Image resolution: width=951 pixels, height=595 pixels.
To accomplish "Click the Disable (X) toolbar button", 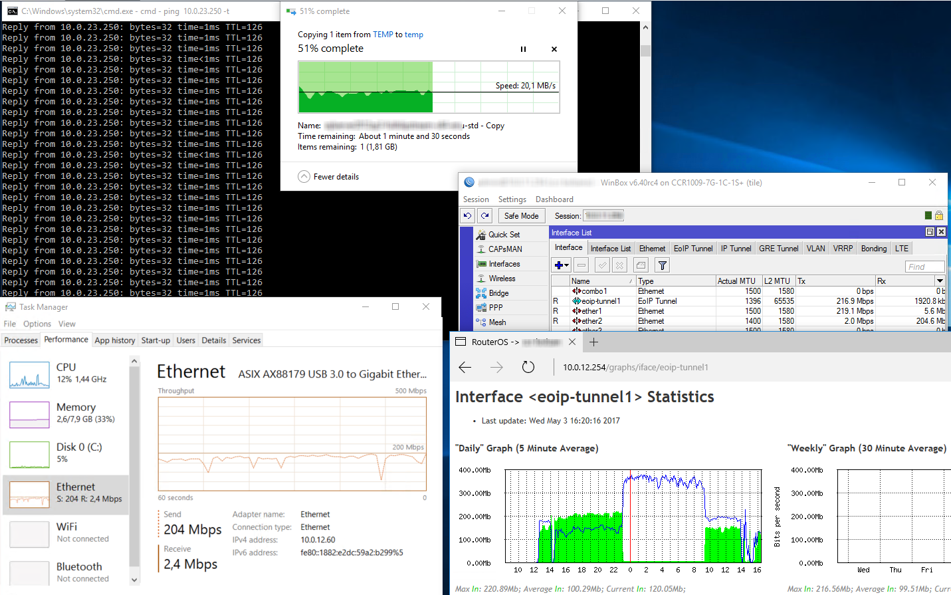I will point(619,265).
